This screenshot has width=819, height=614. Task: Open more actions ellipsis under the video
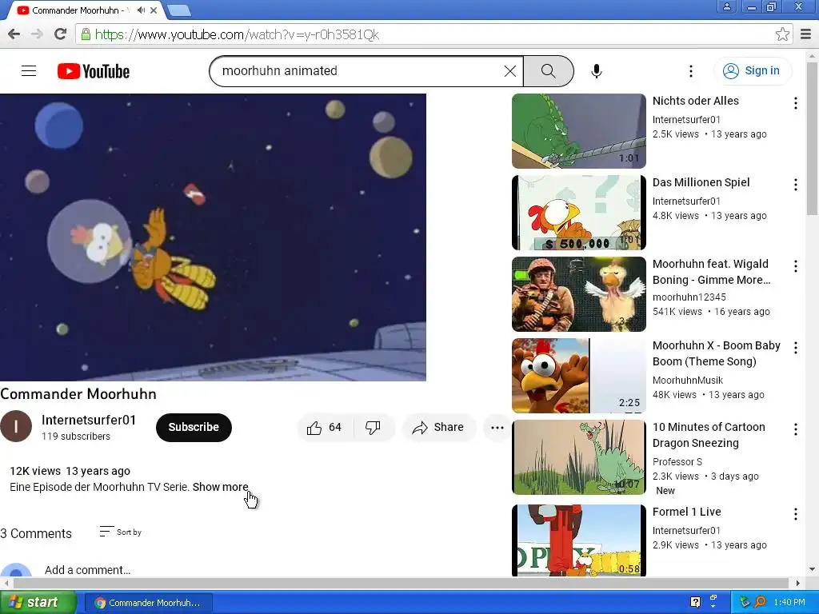coord(497,428)
